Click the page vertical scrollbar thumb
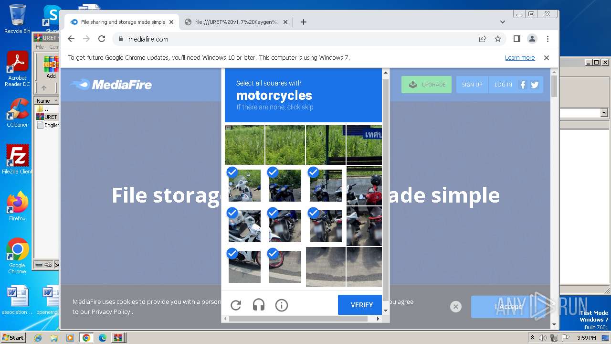 [x=554, y=86]
